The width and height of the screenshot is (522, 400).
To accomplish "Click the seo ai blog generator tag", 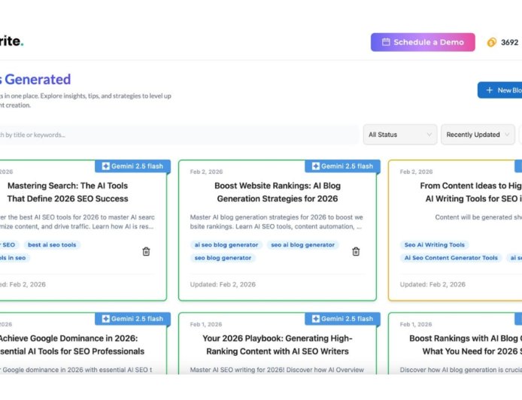I will [302, 244].
